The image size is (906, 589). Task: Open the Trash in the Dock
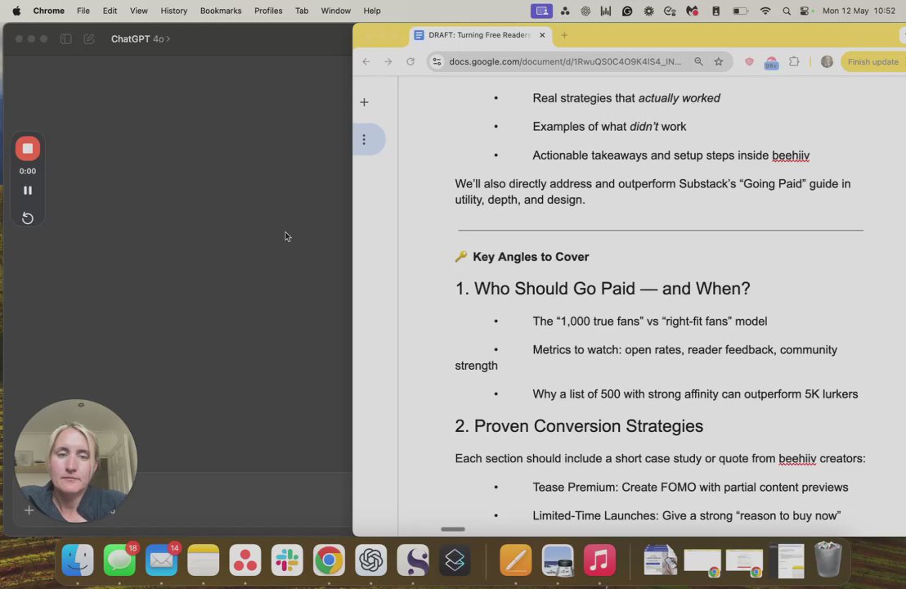coord(828,559)
